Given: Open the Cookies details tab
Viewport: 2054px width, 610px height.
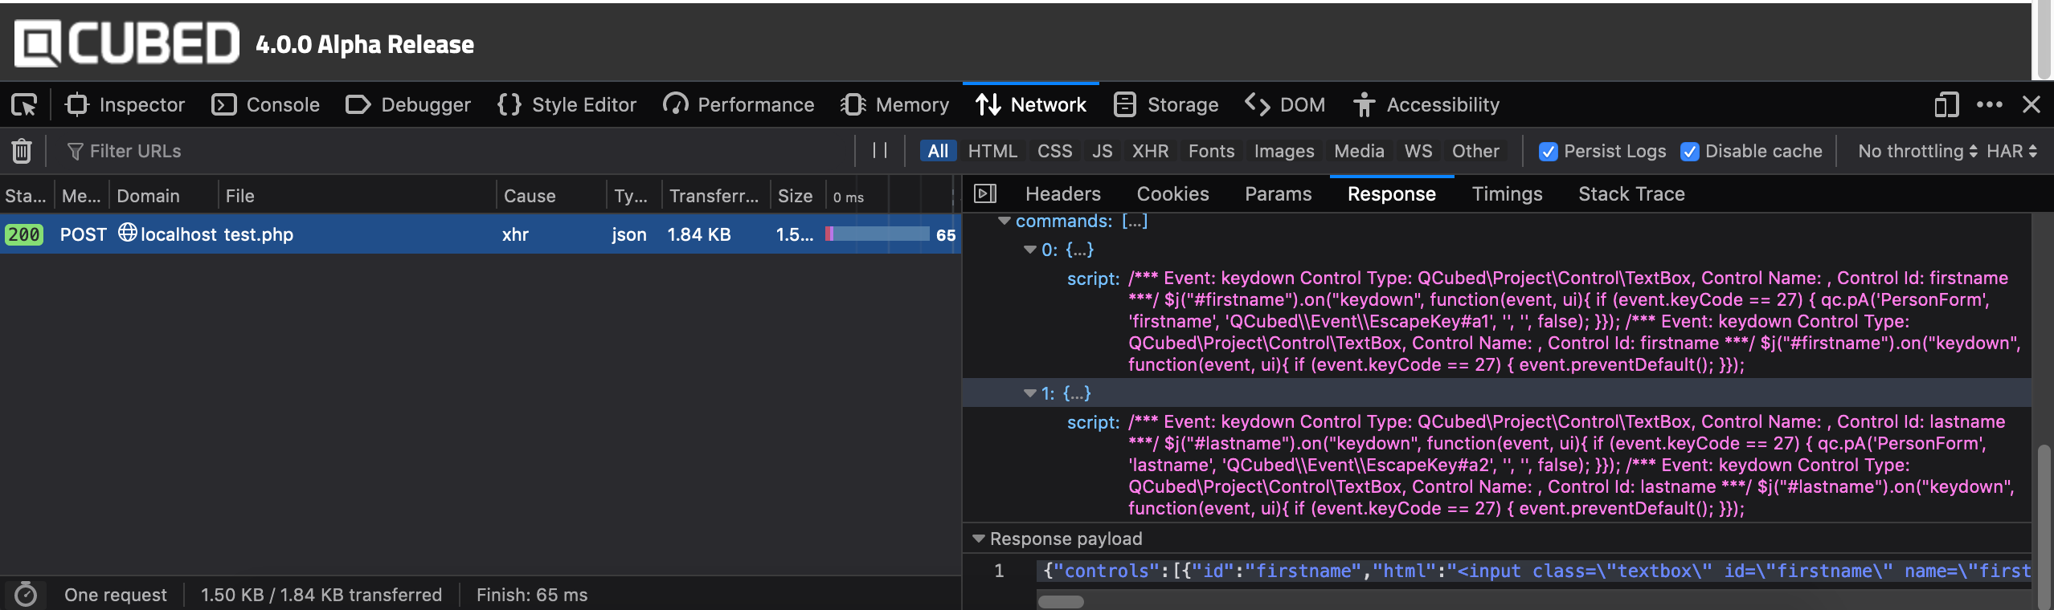Looking at the screenshot, I should click(1173, 193).
